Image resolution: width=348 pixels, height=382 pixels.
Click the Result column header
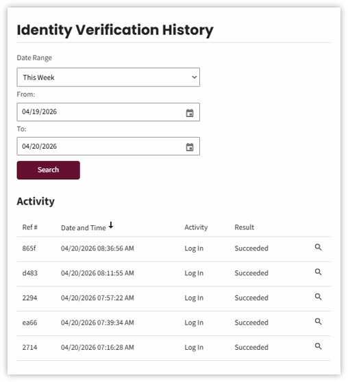click(x=244, y=227)
